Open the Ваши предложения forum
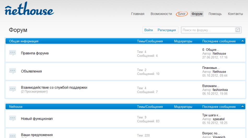 coord(37,135)
